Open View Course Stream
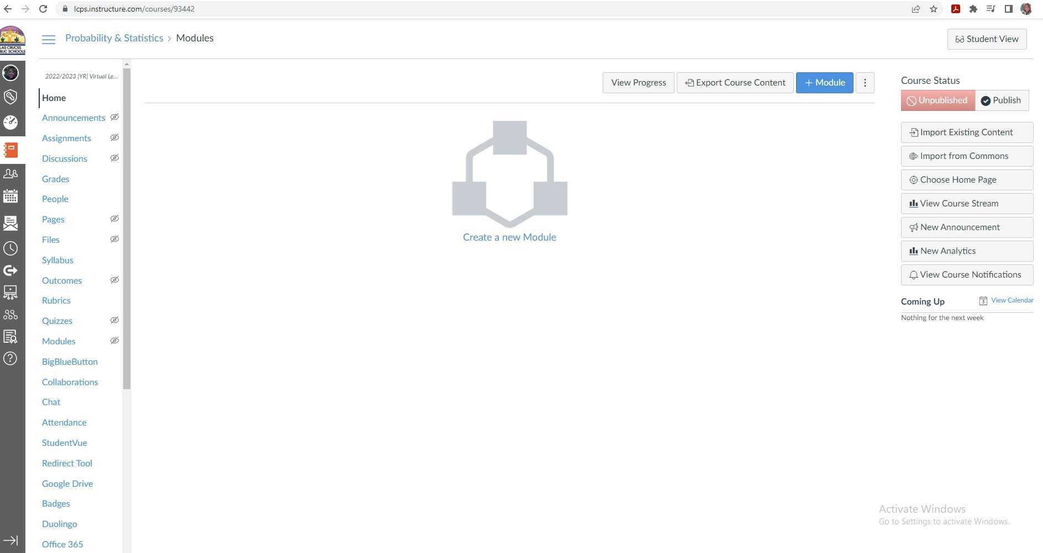Viewport: 1043px width, 553px height. point(967,204)
